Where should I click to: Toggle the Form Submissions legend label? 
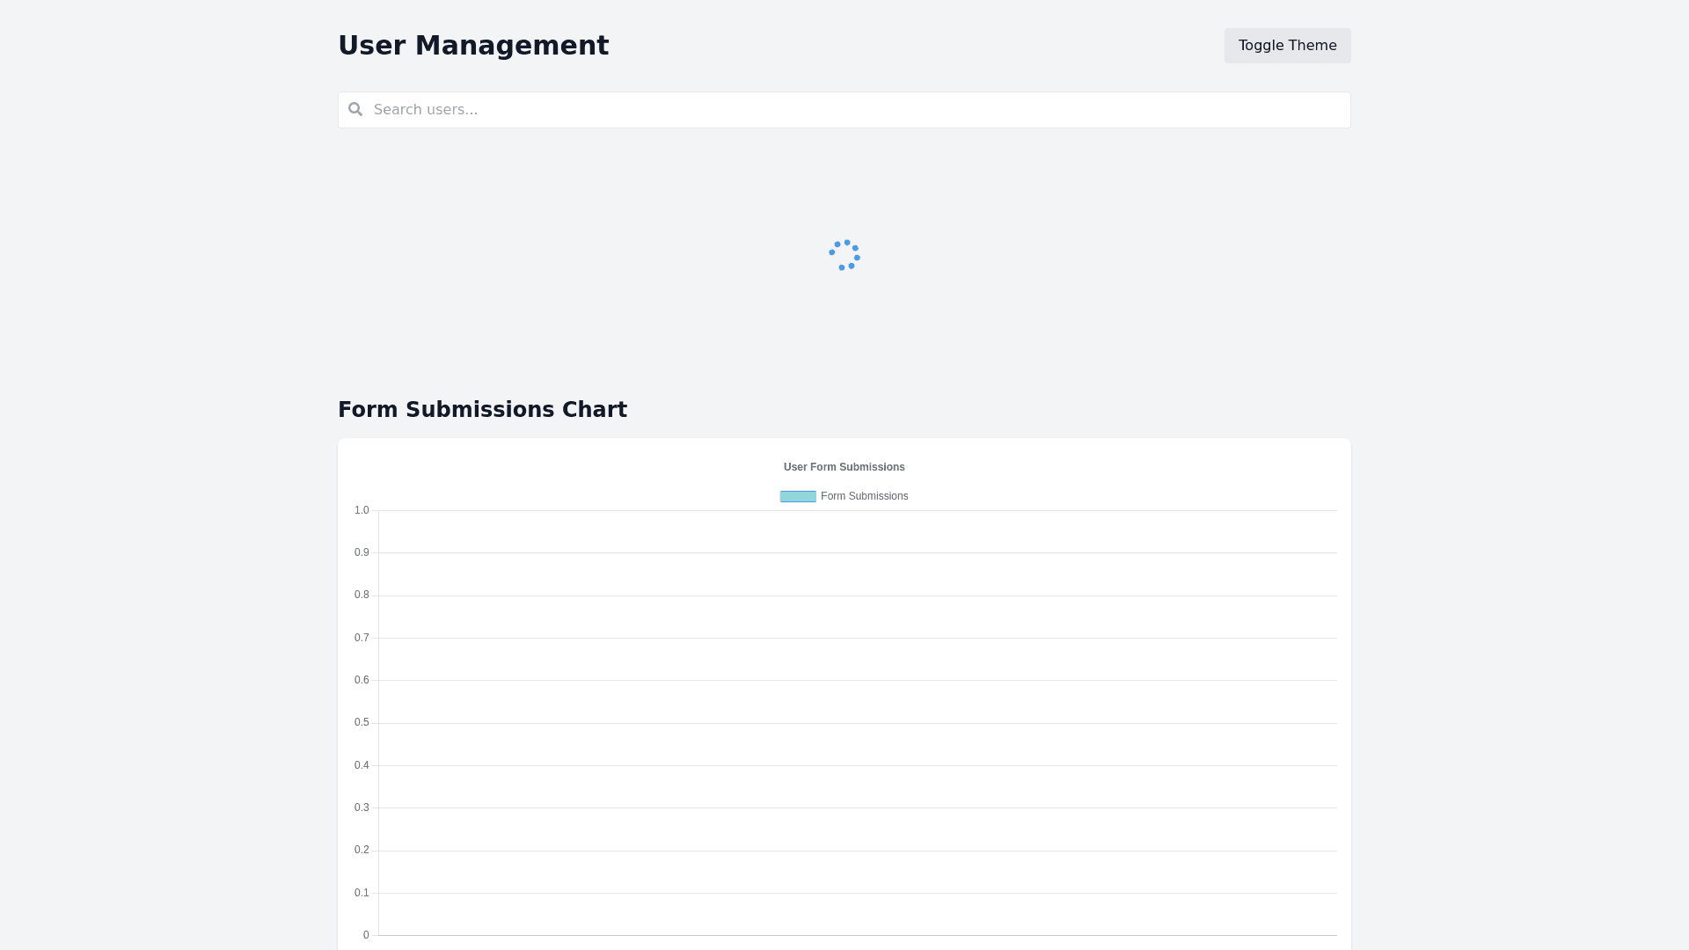point(864,496)
